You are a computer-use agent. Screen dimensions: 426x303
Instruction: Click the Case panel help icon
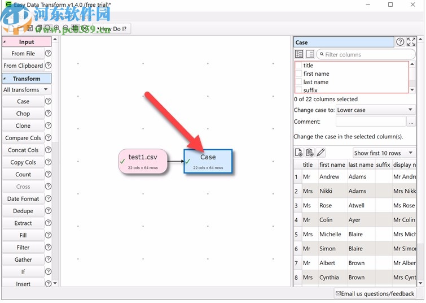point(400,42)
